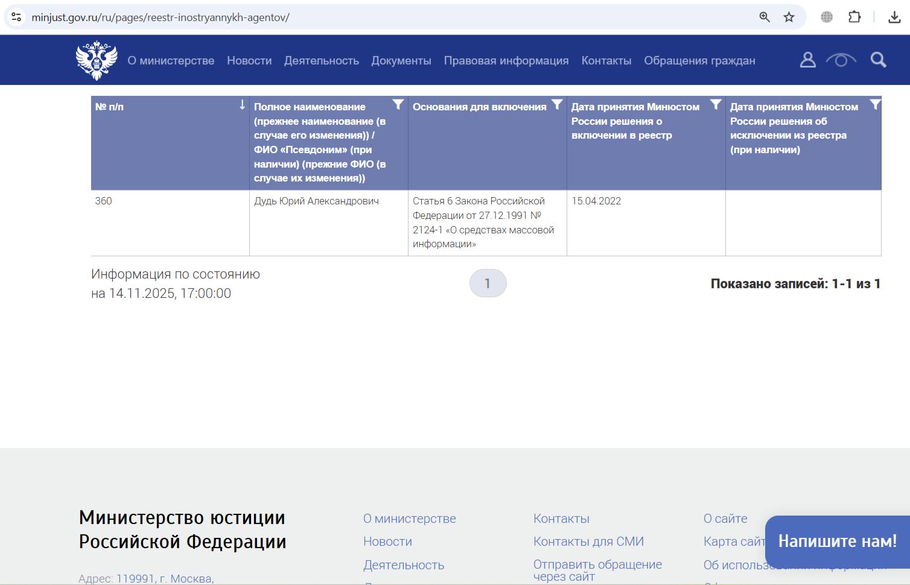The height and width of the screenshot is (585, 910).
Task: Click the zoom magnifier in address bar
Action: point(765,17)
